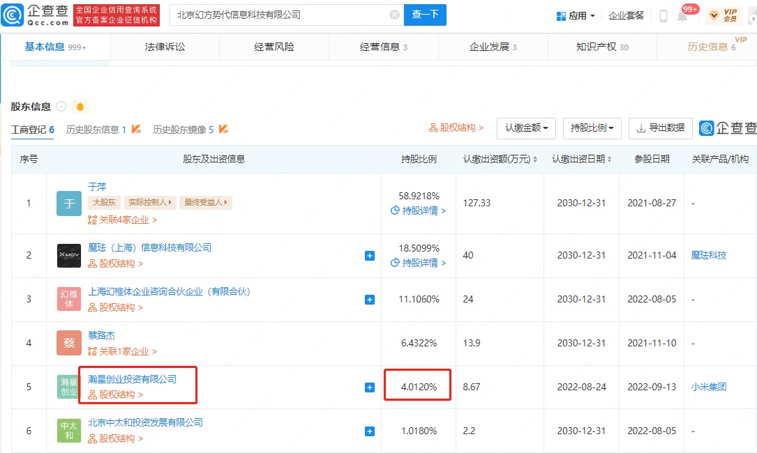Switch to the 知识产权 tab
Image resolution: width=757 pixels, height=453 pixels.
(602, 47)
